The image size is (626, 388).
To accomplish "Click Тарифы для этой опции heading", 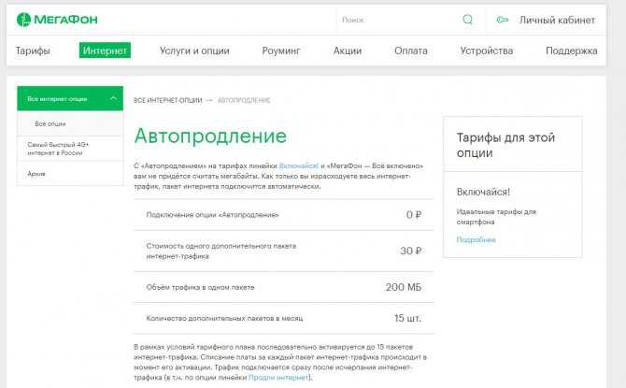I will [505, 145].
